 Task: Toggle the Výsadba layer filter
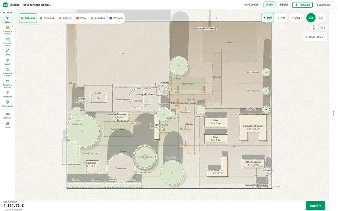98,18
